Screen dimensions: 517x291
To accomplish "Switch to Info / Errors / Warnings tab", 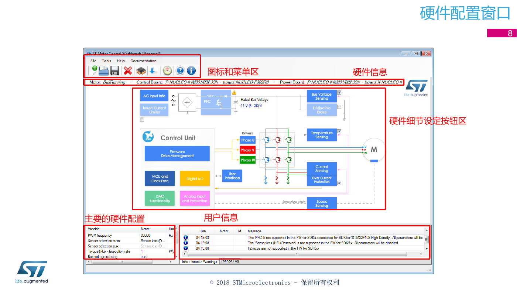I will [x=199, y=262].
